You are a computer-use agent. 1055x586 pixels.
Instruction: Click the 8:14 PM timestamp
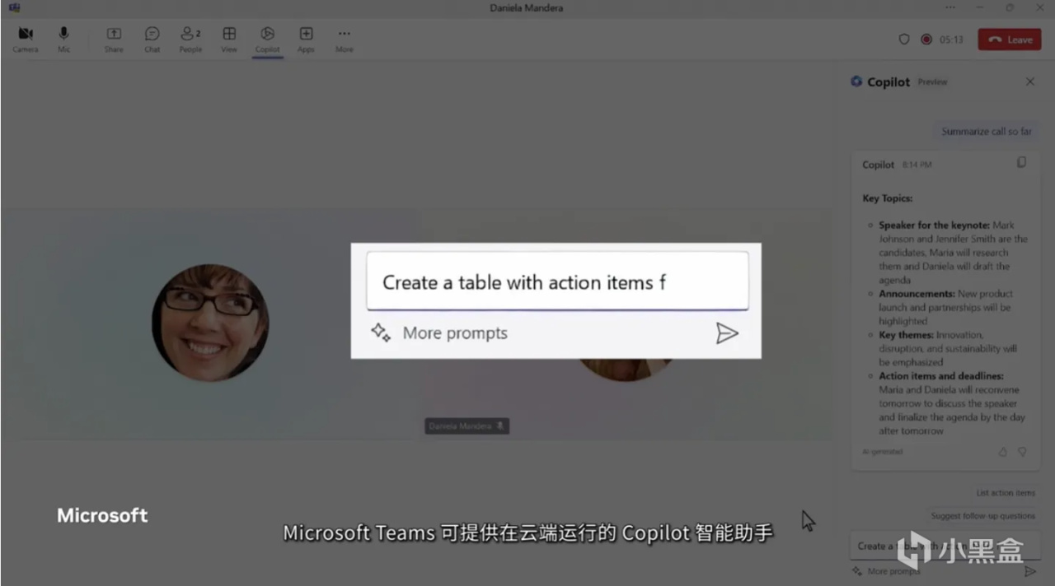click(x=917, y=165)
